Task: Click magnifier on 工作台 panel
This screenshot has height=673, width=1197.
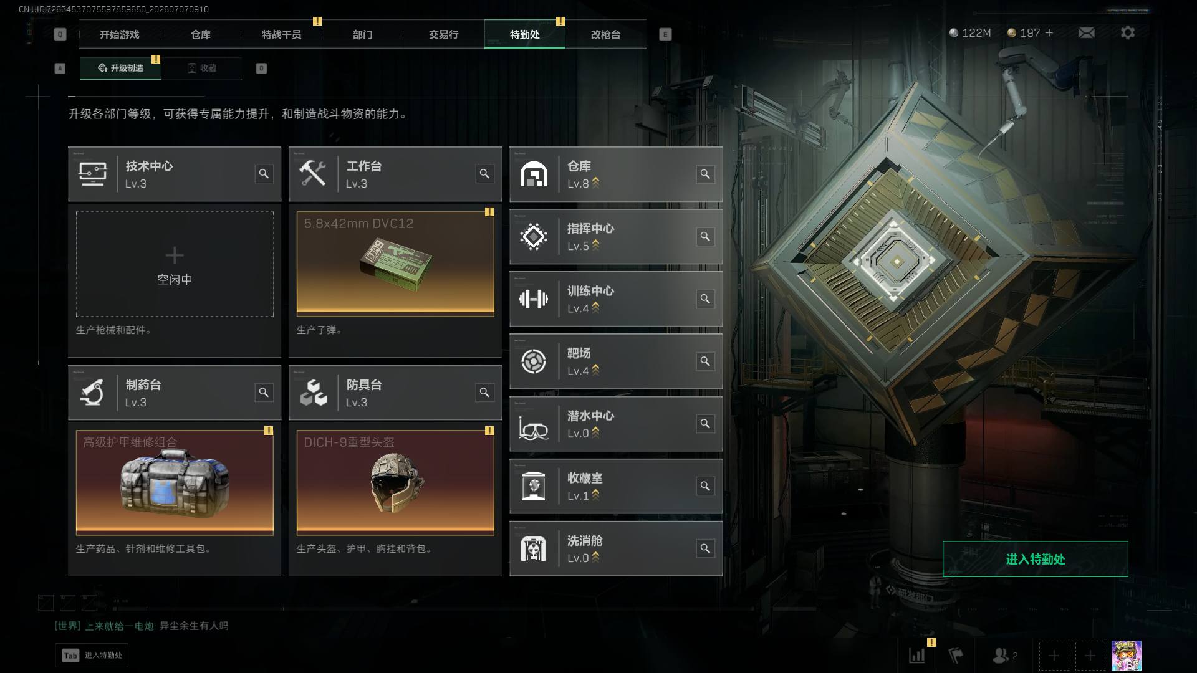Action: click(484, 174)
